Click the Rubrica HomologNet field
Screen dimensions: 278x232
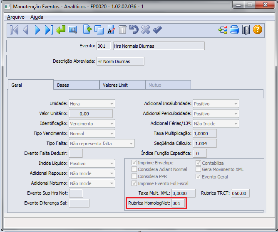178,203
